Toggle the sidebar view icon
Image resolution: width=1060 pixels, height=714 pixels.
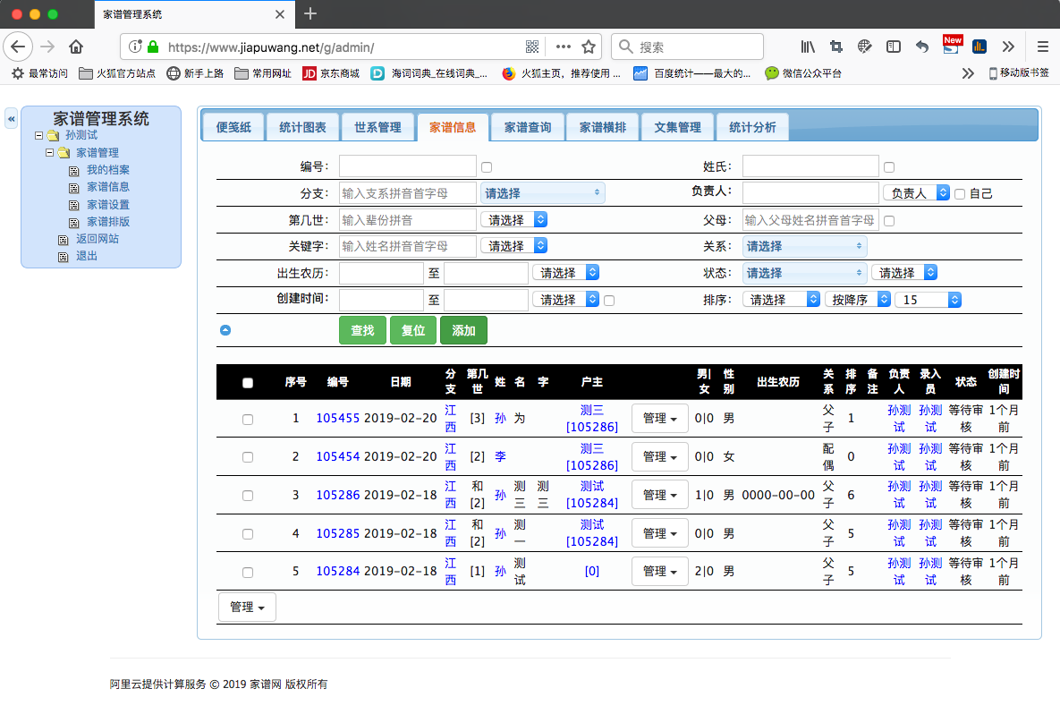894,47
